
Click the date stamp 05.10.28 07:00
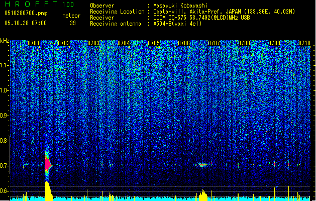pos(26,23)
